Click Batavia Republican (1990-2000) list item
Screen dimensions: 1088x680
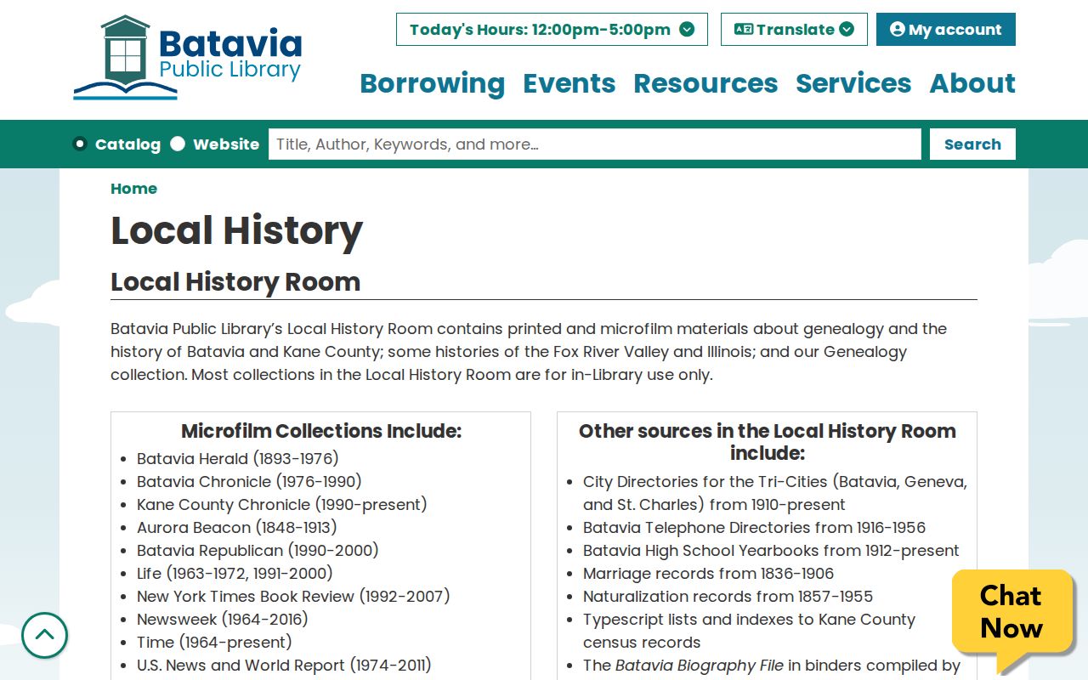coord(258,551)
